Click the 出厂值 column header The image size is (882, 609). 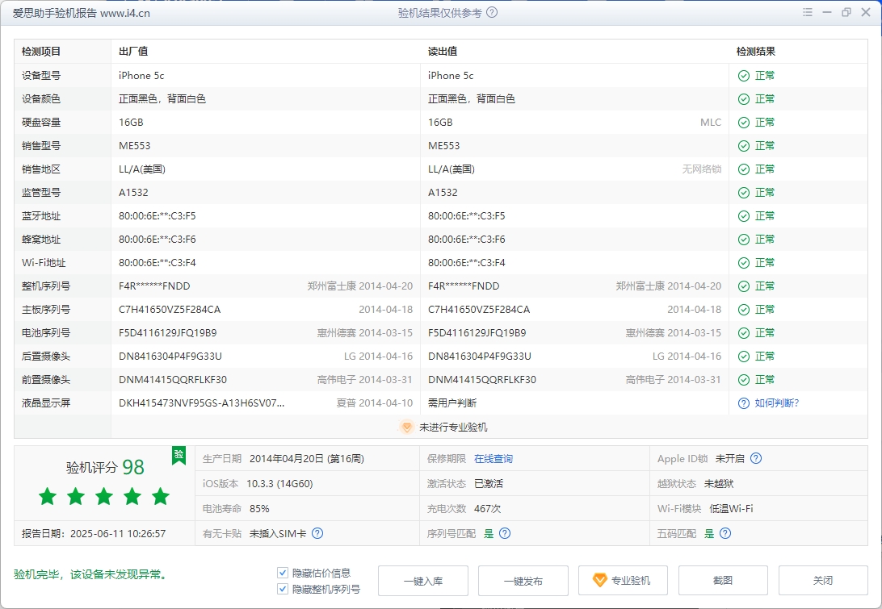133,52
